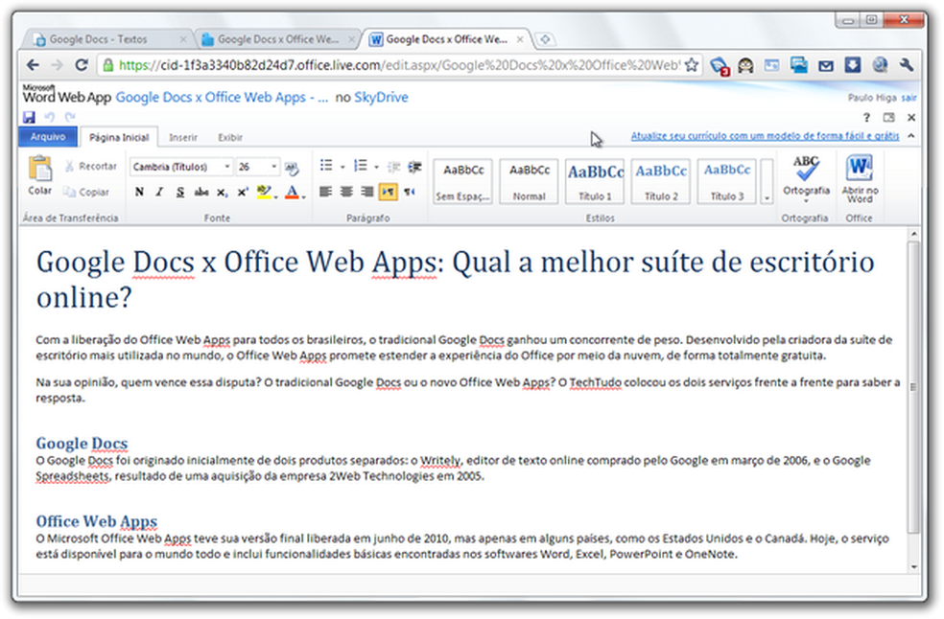The image size is (944, 619).
Task: Open the Cambria font name dropdown
Action: [x=227, y=167]
